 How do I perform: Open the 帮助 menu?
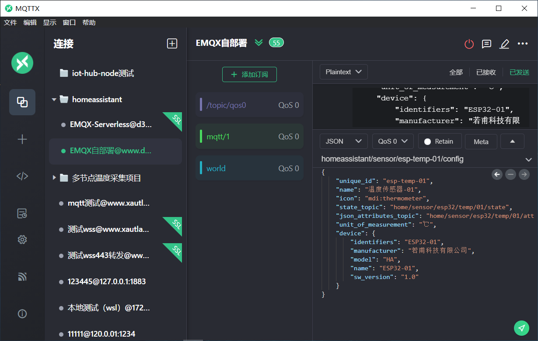coord(89,23)
